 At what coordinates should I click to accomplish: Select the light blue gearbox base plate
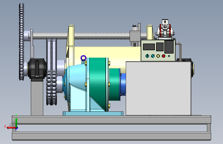(x=93, y=114)
